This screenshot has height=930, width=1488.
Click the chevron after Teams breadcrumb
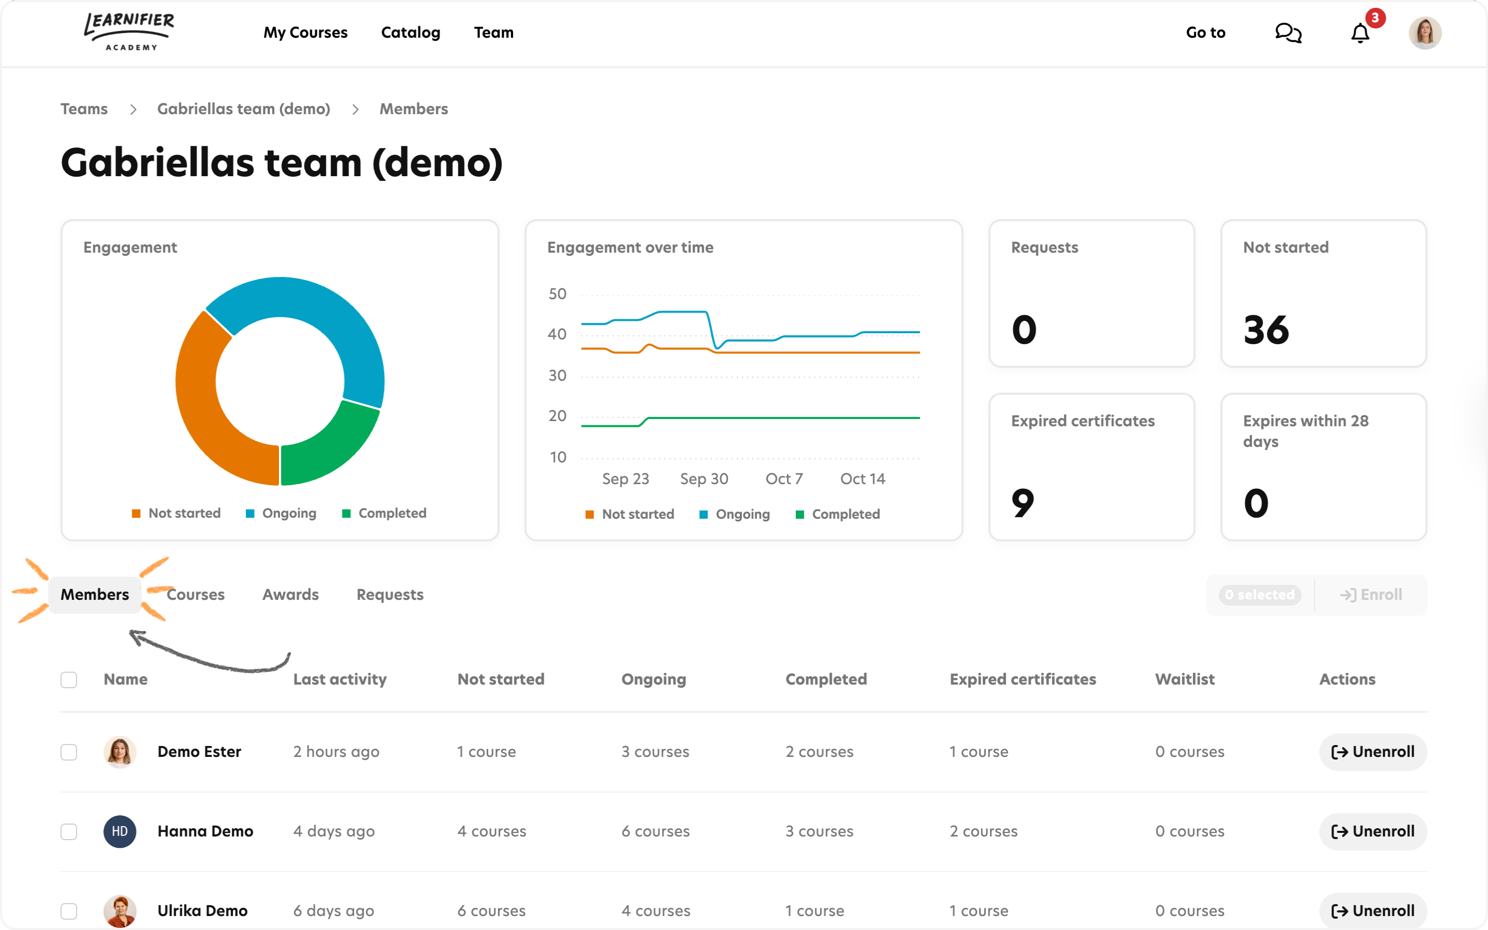point(133,110)
